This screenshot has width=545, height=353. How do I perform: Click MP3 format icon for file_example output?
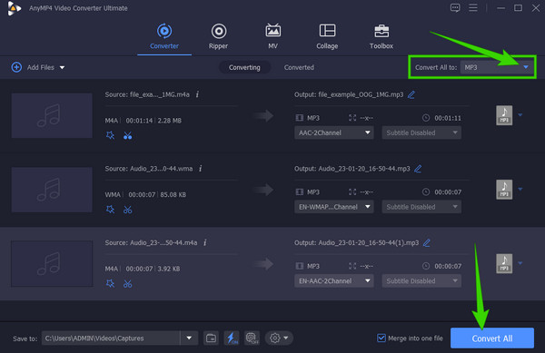(x=504, y=115)
